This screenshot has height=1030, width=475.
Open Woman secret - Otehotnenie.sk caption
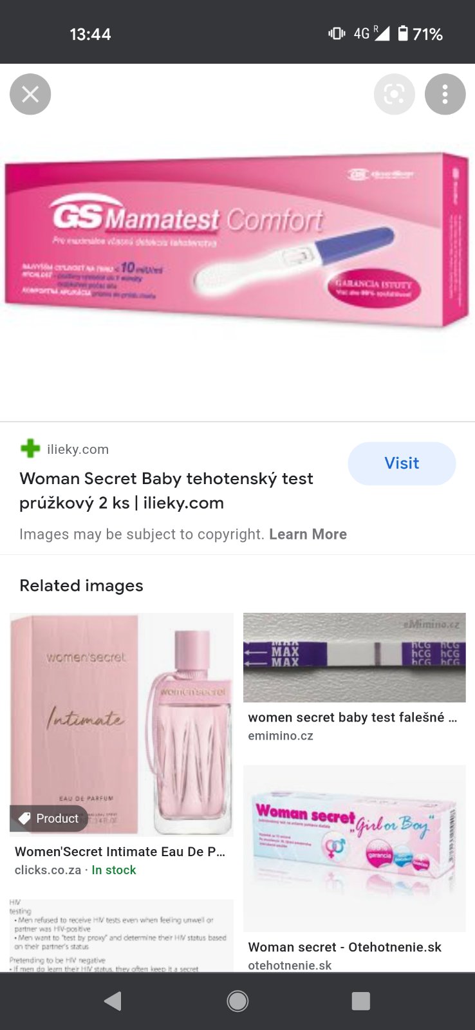345,947
